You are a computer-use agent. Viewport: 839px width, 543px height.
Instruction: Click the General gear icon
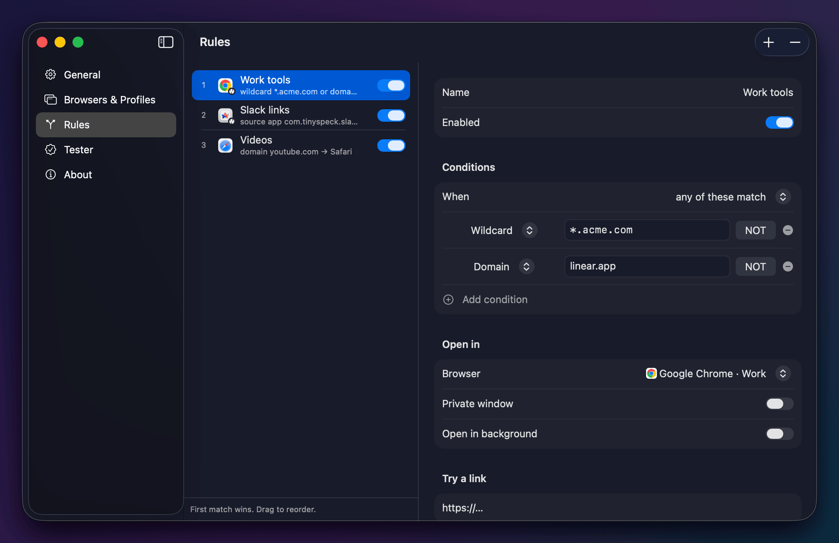pyautogui.click(x=51, y=75)
